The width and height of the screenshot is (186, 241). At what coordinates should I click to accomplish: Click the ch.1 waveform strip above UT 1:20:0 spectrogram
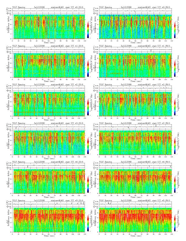tap(49, 50)
